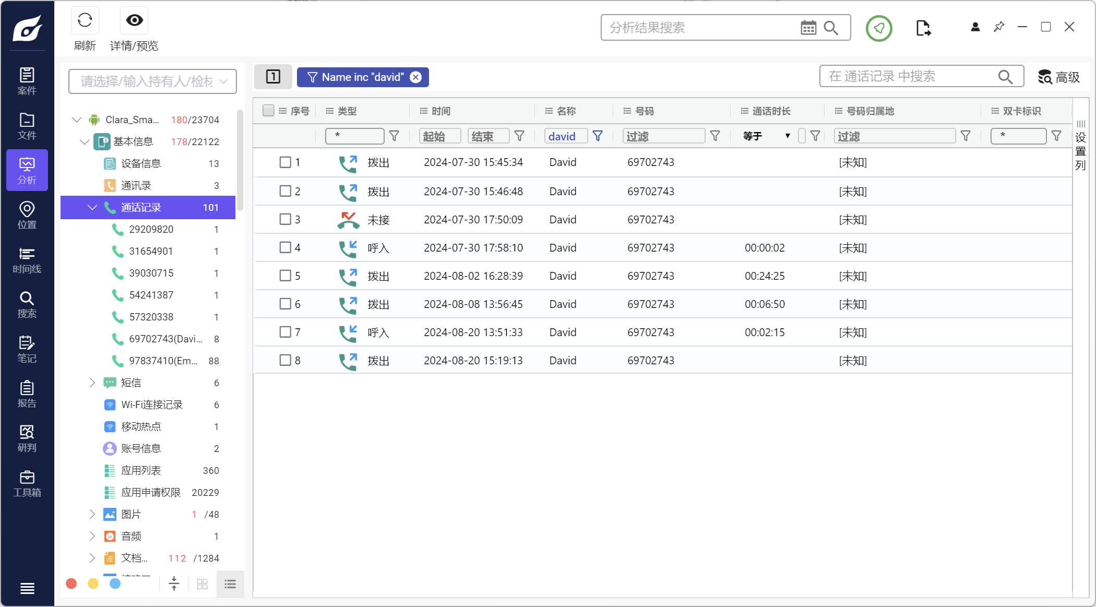Click the funnel next to 号码 filter
This screenshot has height=607, width=1096.
coord(716,136)
